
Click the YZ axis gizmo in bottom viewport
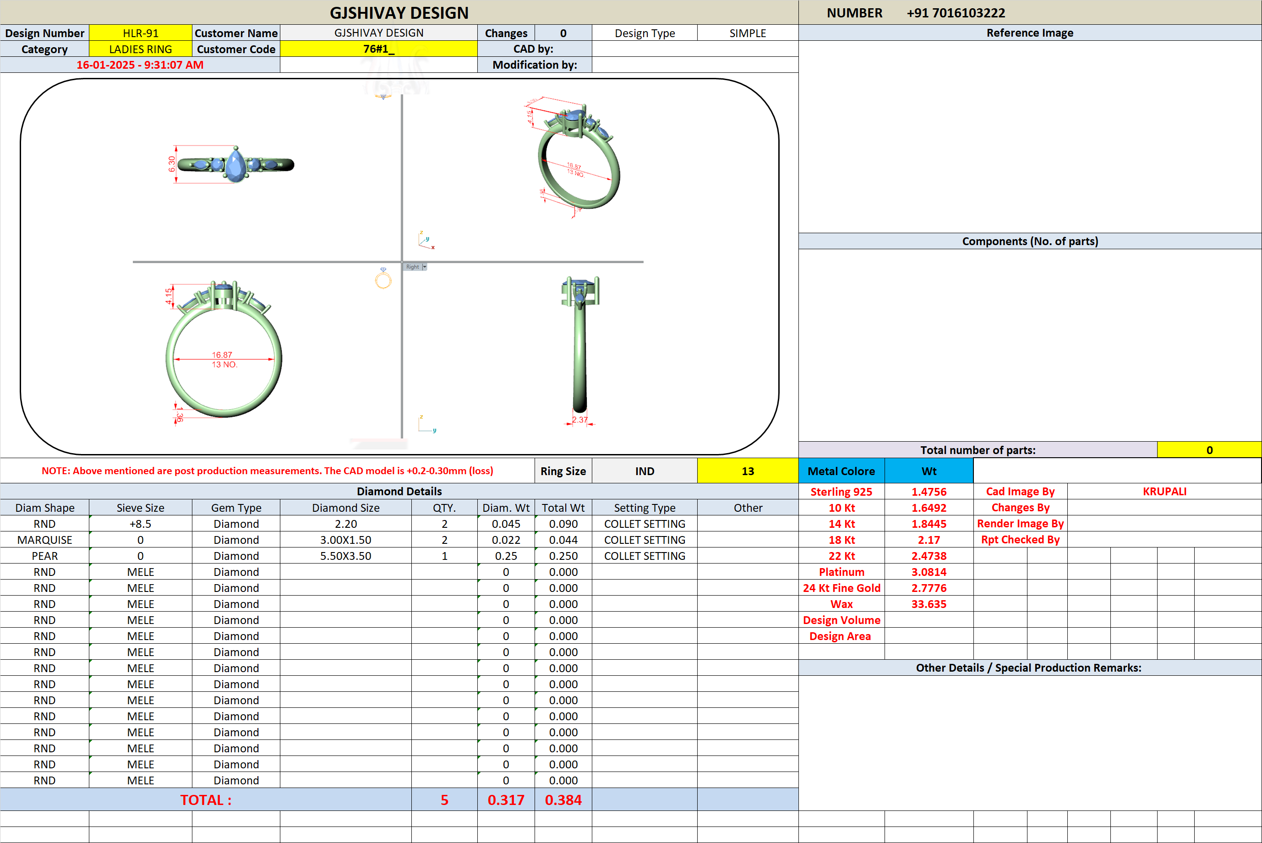point(427,424)
